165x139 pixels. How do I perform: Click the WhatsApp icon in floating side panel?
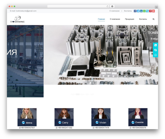(x=155, y=55)
